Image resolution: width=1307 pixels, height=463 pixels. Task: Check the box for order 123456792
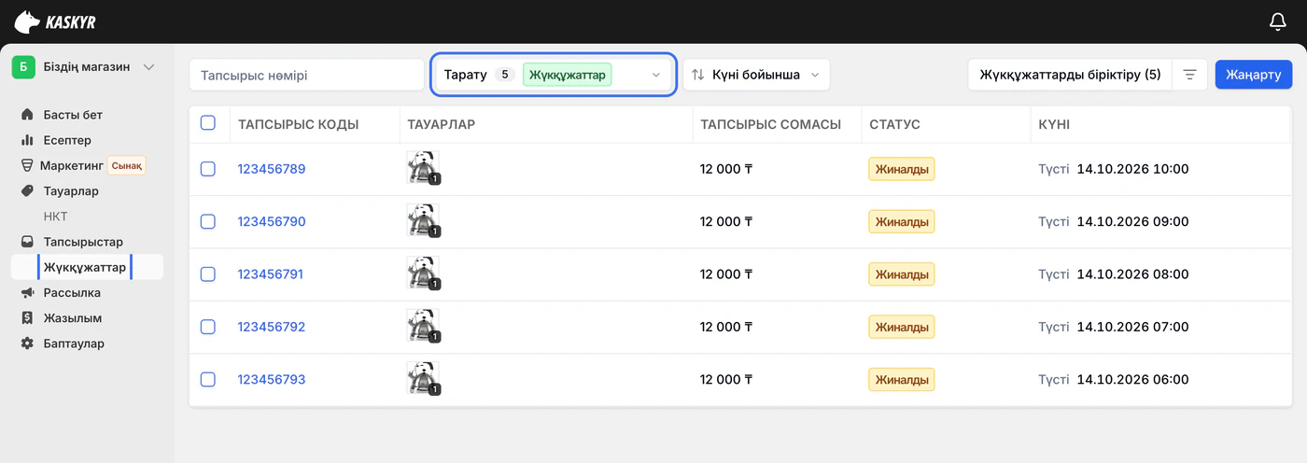208,327
